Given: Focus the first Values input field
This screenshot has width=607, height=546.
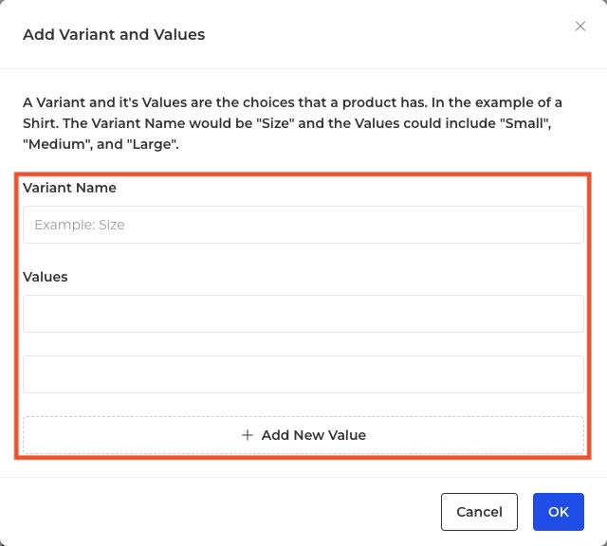Looking at the screenshot, I should (303, 314).
